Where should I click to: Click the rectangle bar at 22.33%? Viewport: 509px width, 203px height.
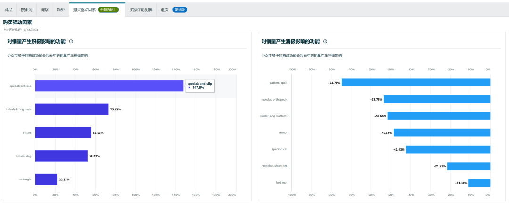click(x=46, y=180)
